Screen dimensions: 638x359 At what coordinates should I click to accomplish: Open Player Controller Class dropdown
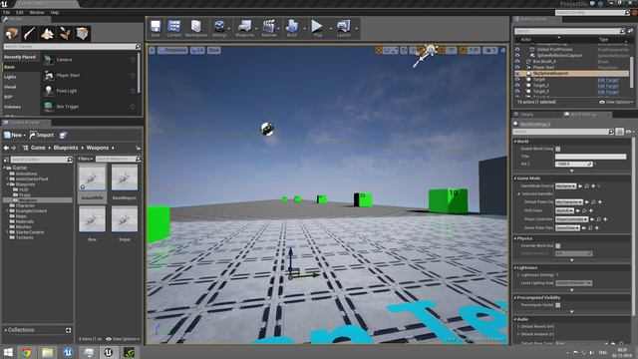(571, 219)
